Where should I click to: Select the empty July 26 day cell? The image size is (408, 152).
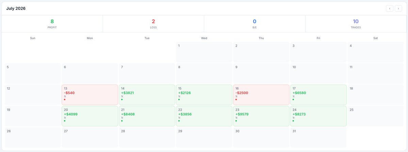pyautogui.click(x=33, y=137)
